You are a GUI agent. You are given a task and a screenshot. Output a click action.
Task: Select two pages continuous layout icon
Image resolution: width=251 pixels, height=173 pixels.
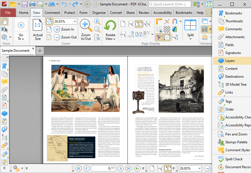click(147, 24)
